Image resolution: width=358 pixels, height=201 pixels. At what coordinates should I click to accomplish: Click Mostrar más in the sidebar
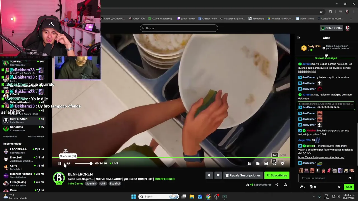(x=10, y=137)
